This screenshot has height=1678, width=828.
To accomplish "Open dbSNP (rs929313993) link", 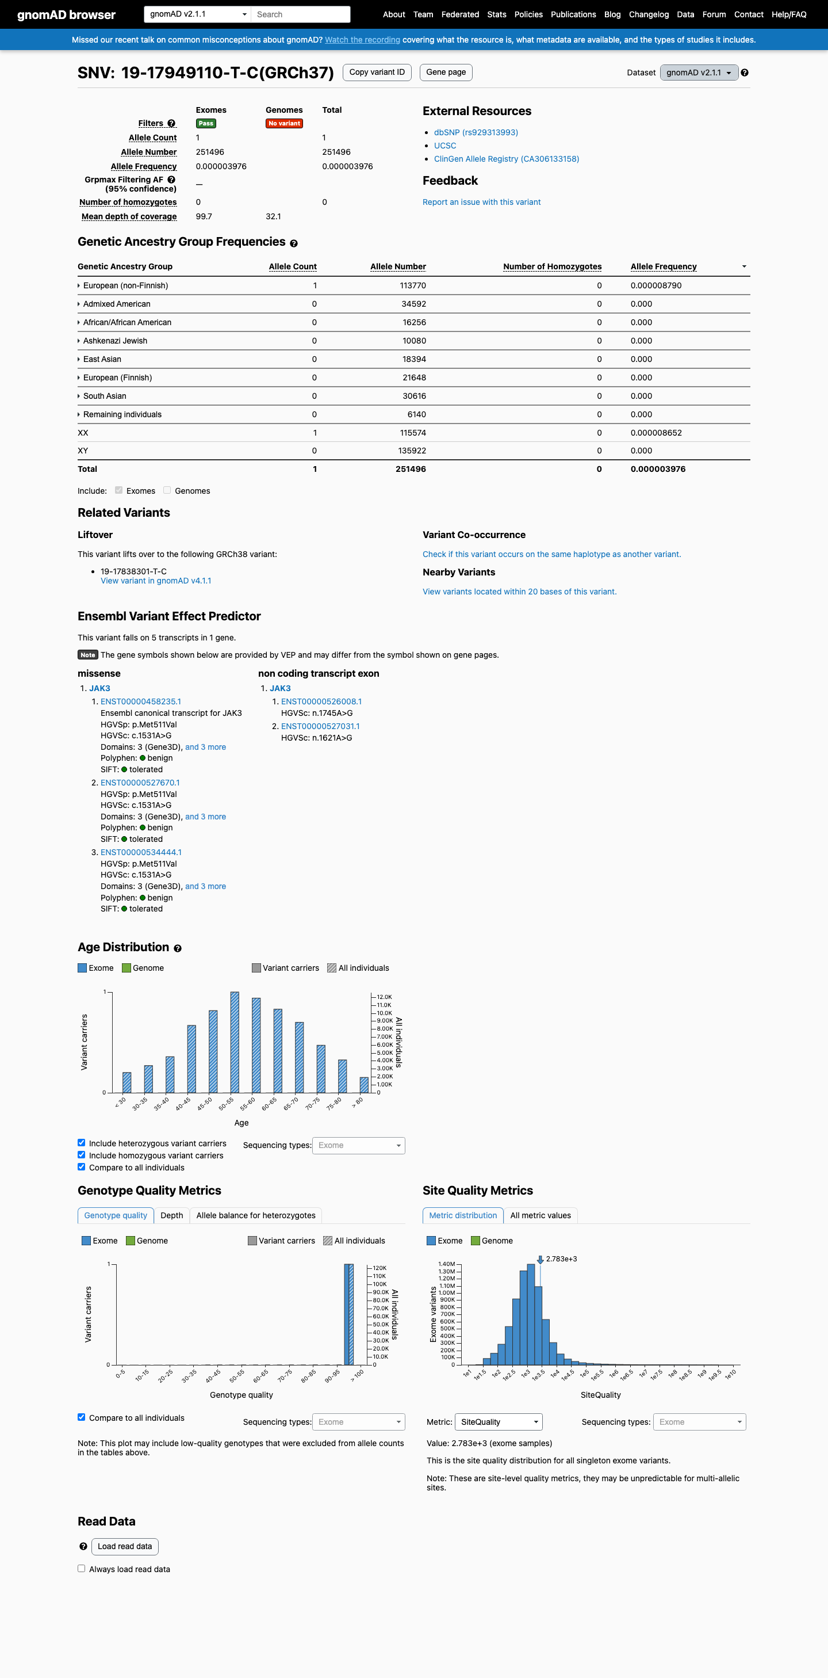I will (x=476, y=132).
